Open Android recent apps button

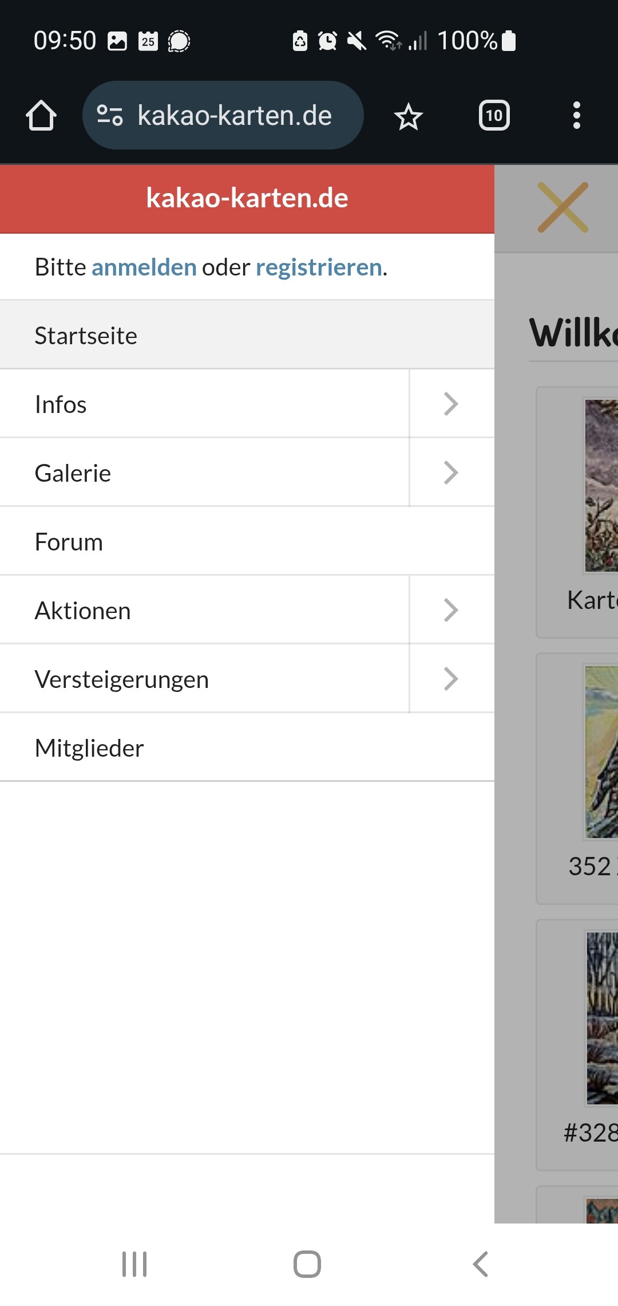click(134, 1264)
